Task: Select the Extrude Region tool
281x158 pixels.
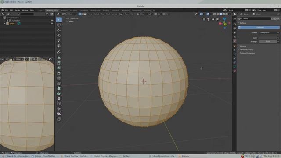Action: 59,63
